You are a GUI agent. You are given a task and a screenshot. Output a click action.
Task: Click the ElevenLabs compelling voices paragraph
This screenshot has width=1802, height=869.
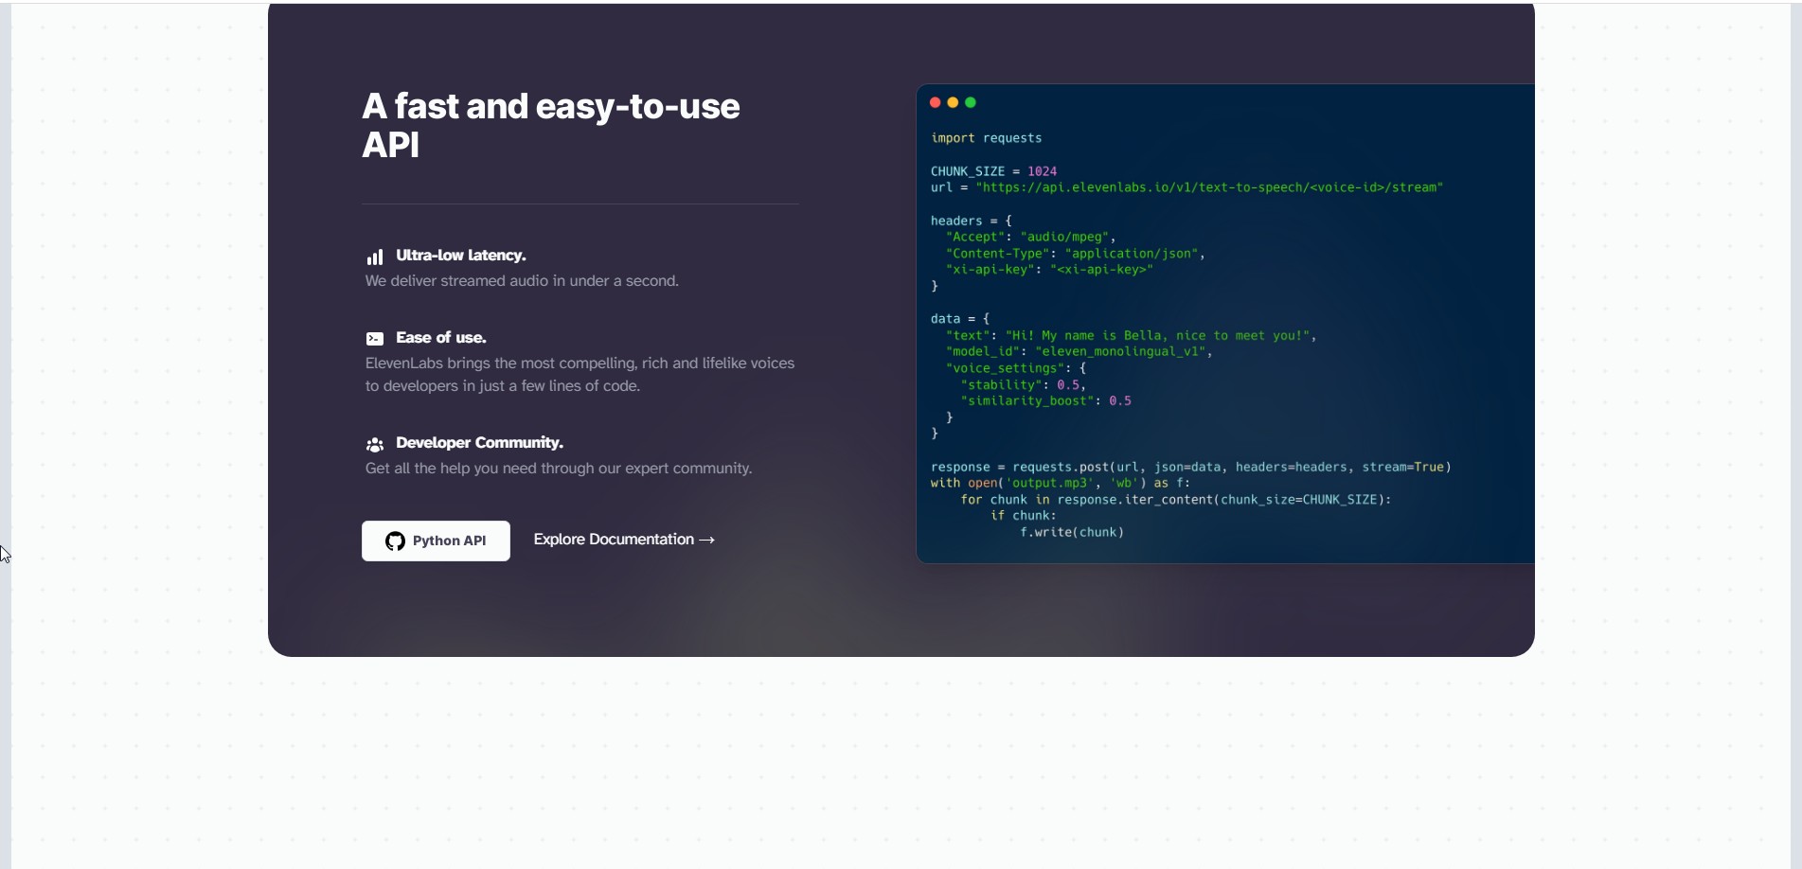coord(580,375)
